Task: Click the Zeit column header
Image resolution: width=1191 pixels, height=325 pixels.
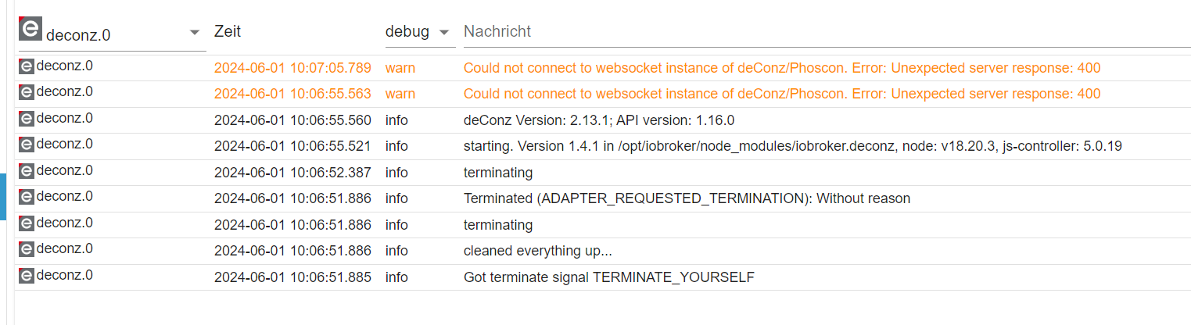Action: [228, 31]
